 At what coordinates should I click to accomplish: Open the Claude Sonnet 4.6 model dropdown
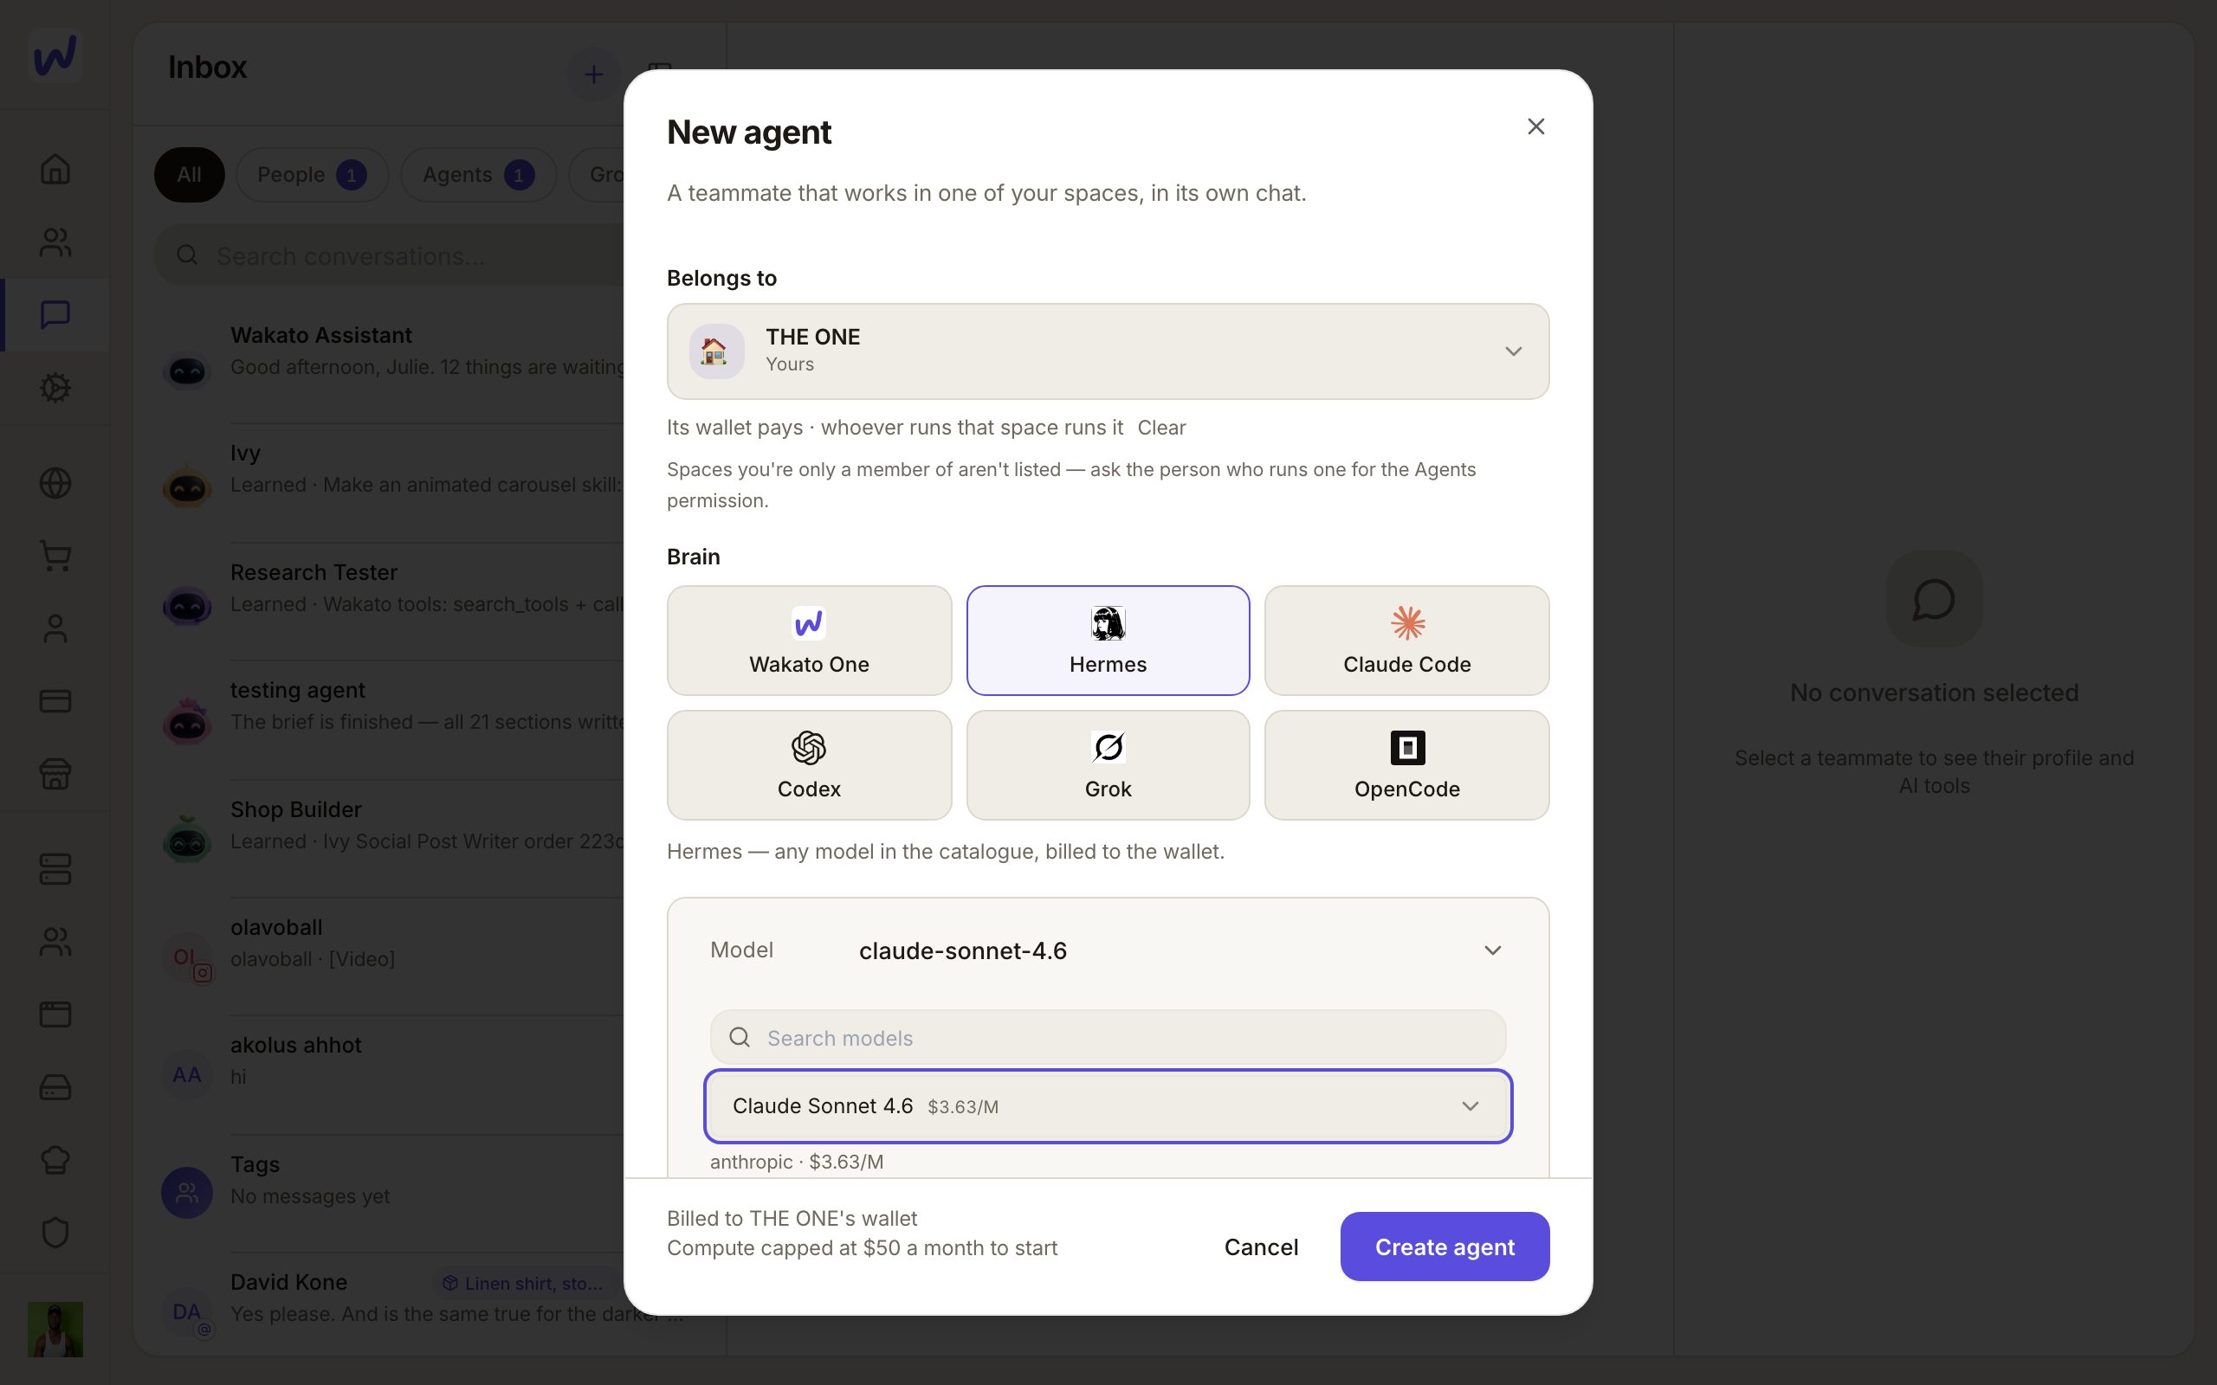click(1108, 1105)
